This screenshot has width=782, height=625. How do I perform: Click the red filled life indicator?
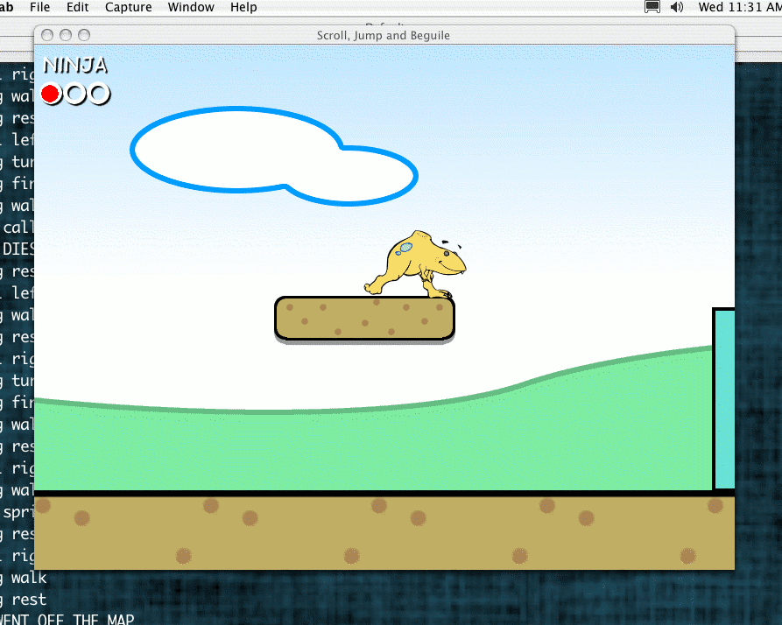pyautogui.click(x=51, y=94)
